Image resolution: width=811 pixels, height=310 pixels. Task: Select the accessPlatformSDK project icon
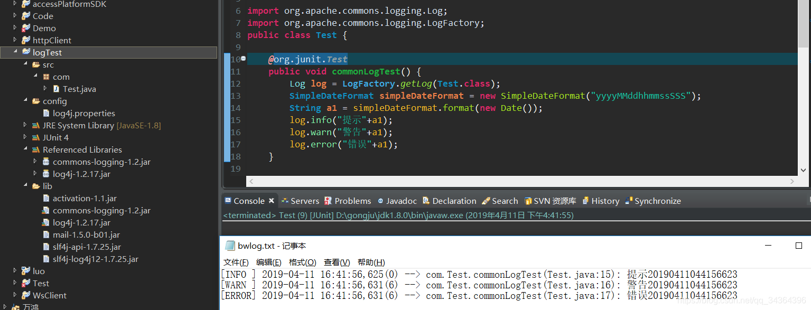click(x=26, y=4)
